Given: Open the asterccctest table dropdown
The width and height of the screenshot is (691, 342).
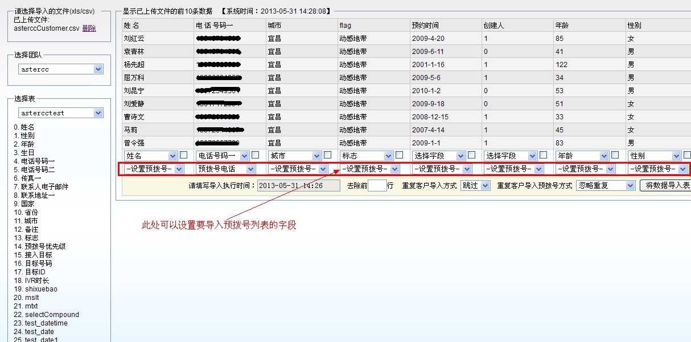Looking at the screenshot, I should 60,113.
